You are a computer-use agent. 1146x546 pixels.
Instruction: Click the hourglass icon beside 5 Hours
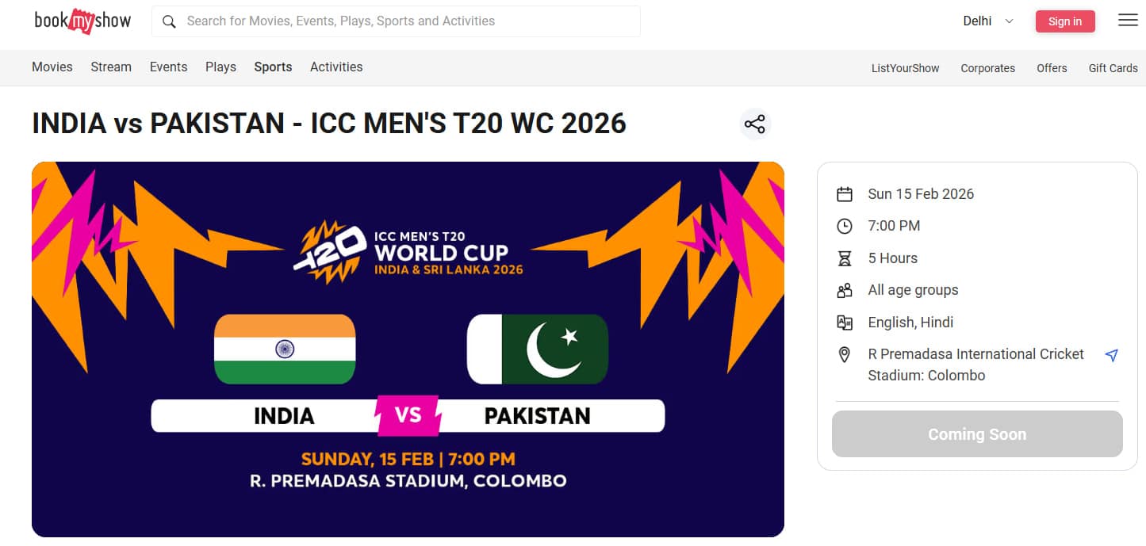click(845, 258)
